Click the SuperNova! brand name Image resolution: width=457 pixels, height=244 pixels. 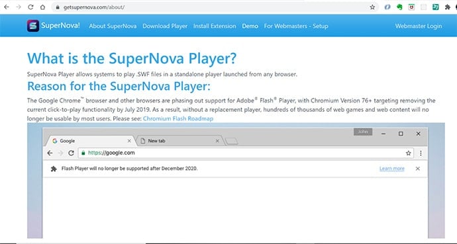(60, 26)
